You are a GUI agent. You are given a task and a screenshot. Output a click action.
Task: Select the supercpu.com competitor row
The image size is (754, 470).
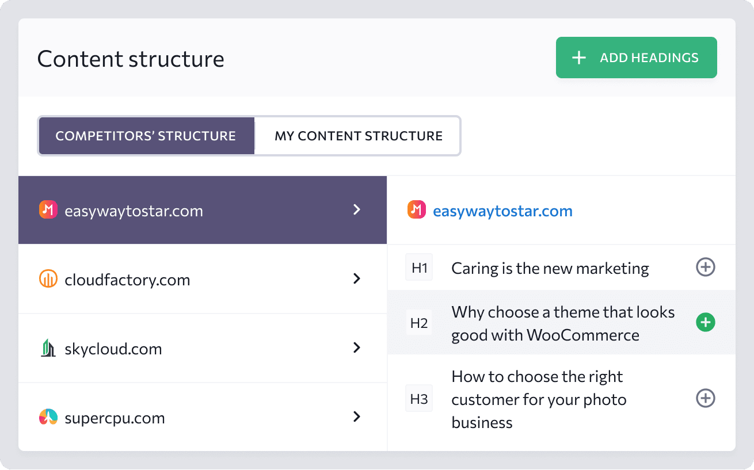pos(203,417)
